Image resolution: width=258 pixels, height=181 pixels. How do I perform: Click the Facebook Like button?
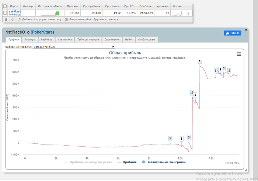[232, 33]
